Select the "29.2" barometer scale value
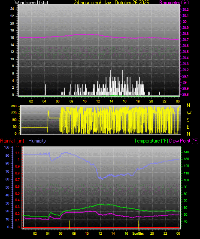 [185, 70]
